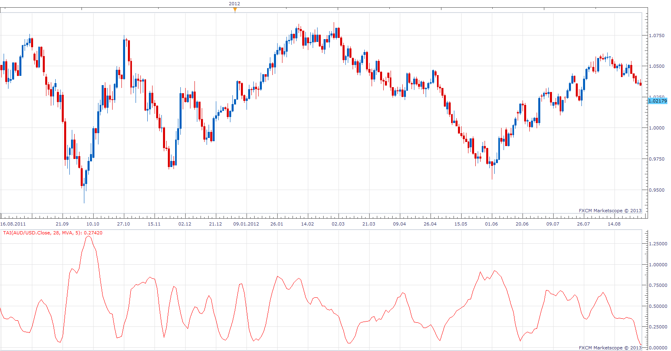The image size is (671, 351).
Task: Click the FXCM Marketscope copyright in indicator pane
Action: (x=610, y=348)
